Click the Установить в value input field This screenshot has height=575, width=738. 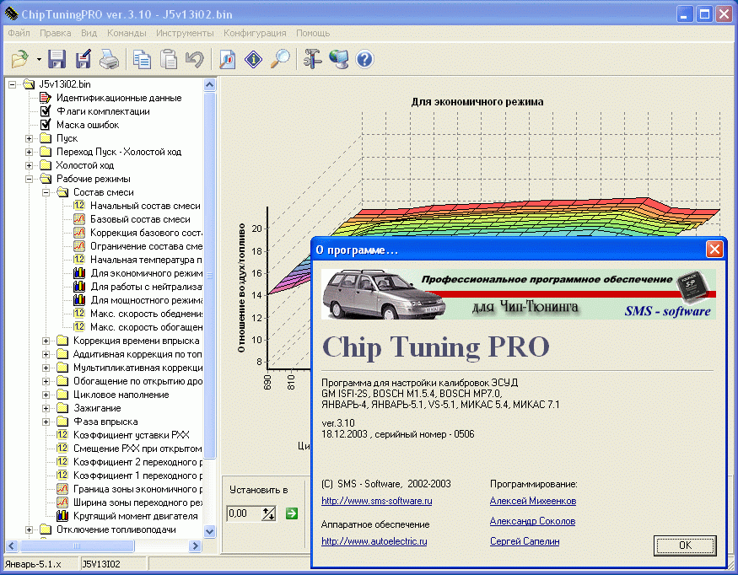244,513
